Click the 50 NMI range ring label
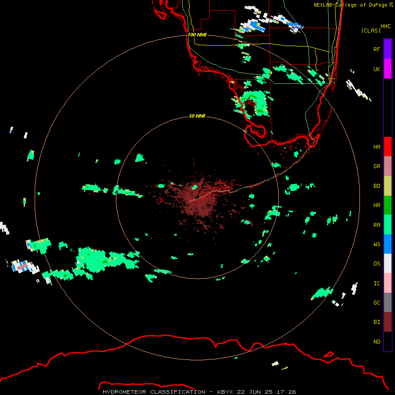The image size is (395, 395). point(197,116)
